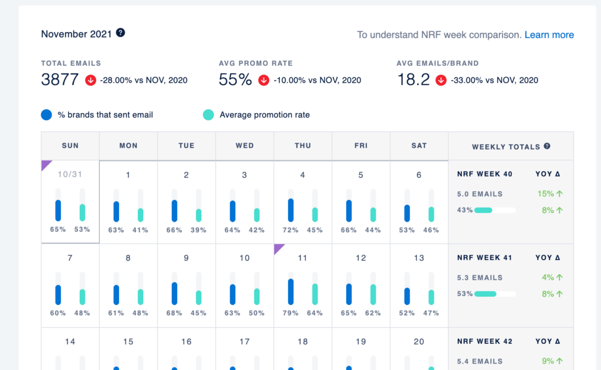Click the NRF WEEK 42 label
The height and width of the screenshot is (370, 601).
(484, 341)
